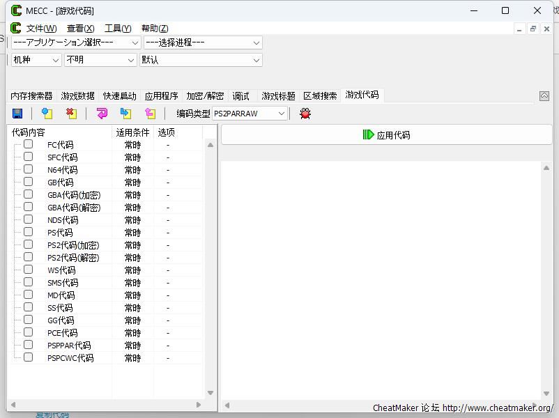Click the delete code icon with red X
559x418 pixels.
coord(70,114)
